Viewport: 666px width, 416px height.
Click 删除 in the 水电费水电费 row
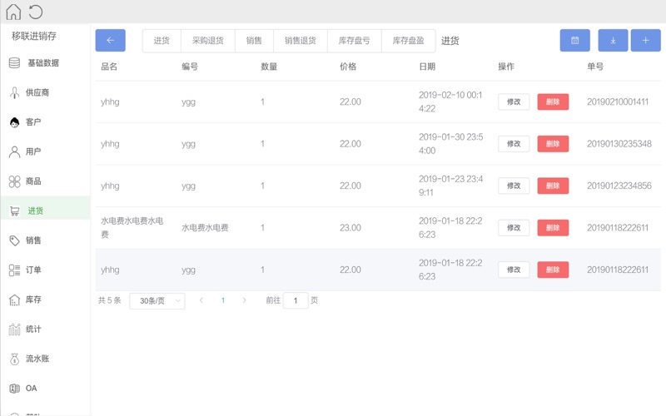point(553,228)
